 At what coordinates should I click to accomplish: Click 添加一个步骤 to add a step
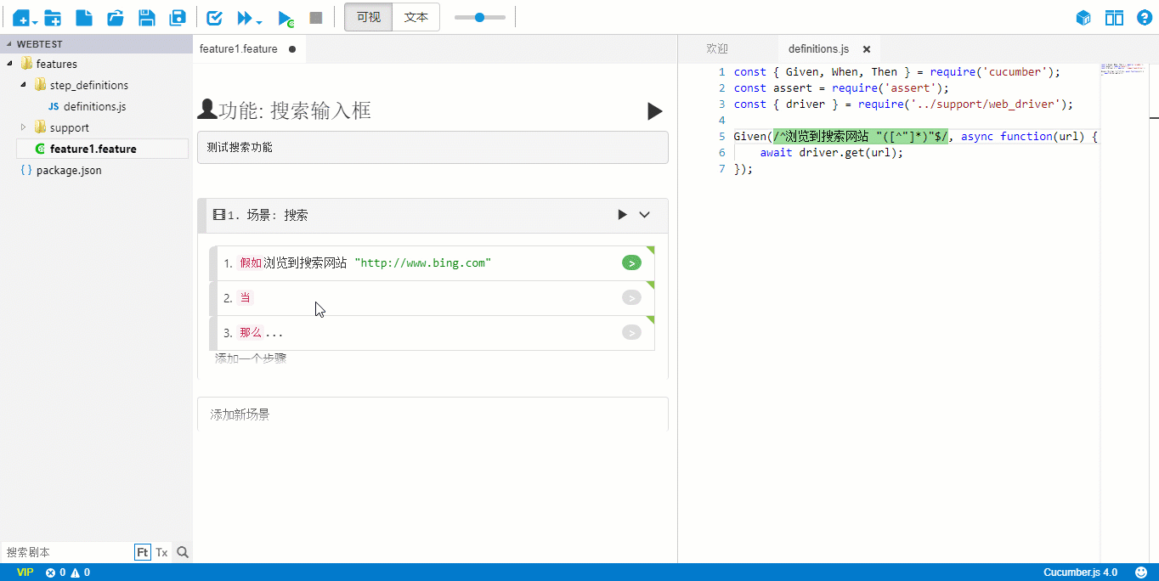point(251,358)
